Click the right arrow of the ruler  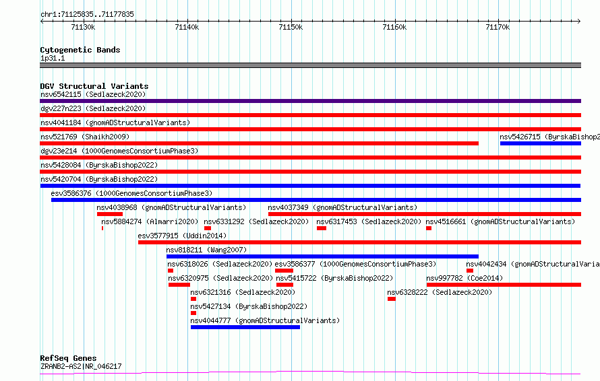pyautogui.click(x=579, y=22)
